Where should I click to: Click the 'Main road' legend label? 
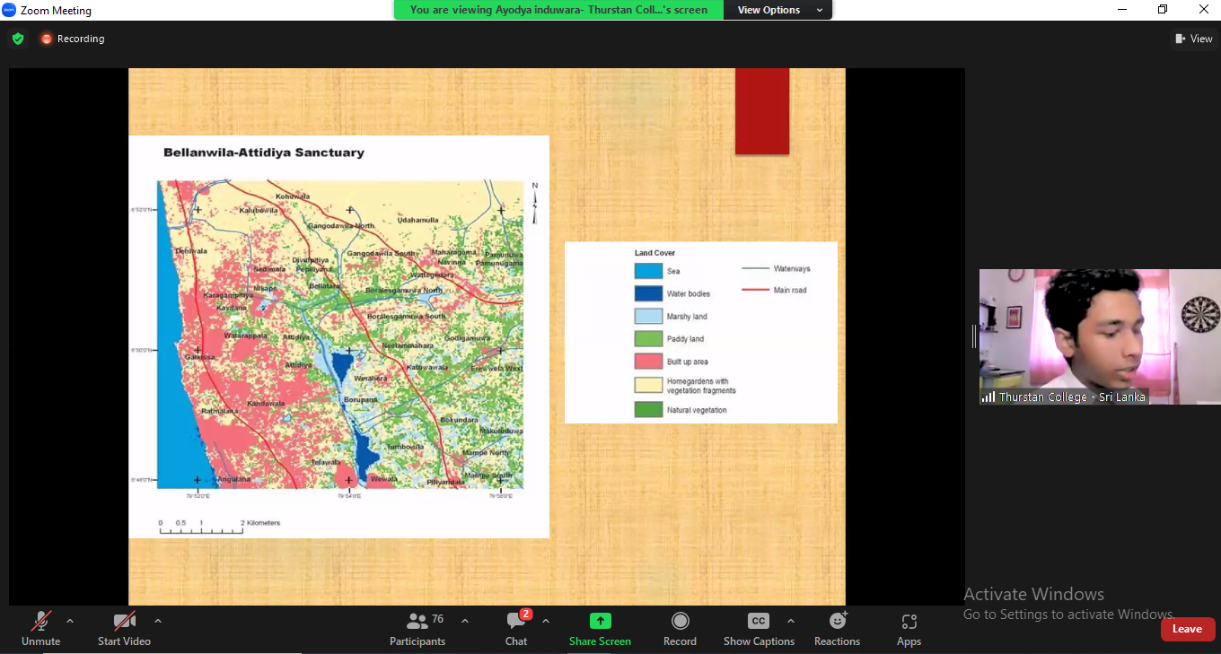coord(790,290)
